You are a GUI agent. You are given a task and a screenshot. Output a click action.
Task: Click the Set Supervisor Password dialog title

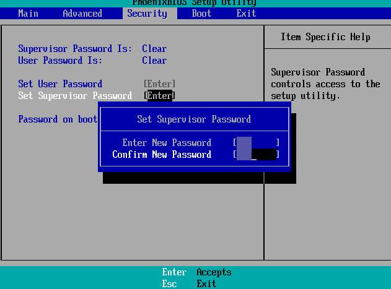coord(194,119)
